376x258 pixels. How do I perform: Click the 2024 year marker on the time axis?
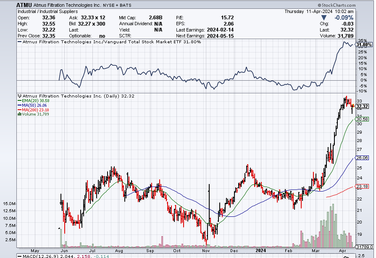[260, 250]
